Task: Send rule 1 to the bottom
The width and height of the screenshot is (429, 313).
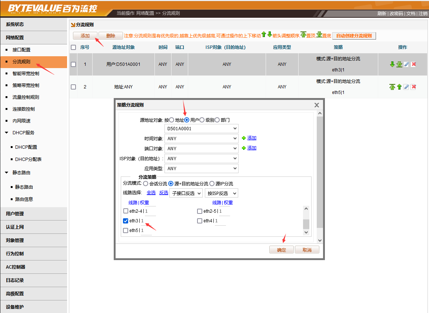Action: (399, 64)
